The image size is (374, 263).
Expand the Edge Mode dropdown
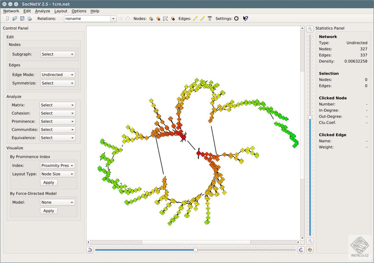58,75
